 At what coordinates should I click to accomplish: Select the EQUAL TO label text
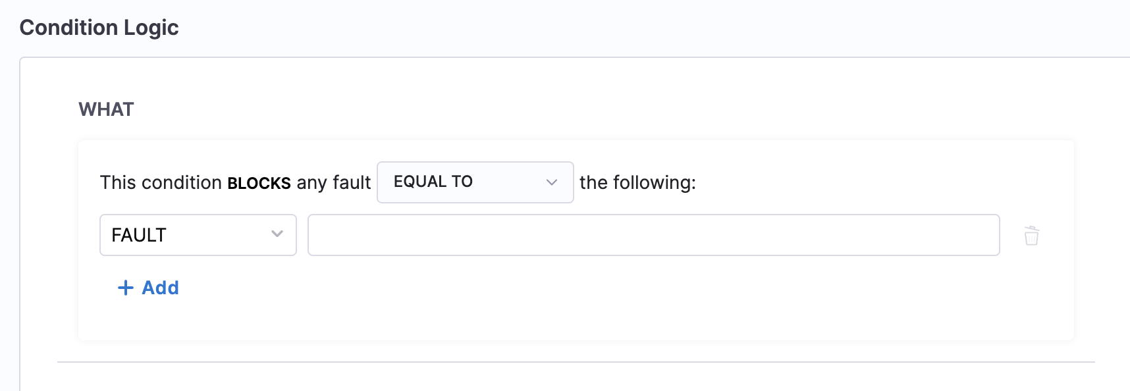point(433,182)
